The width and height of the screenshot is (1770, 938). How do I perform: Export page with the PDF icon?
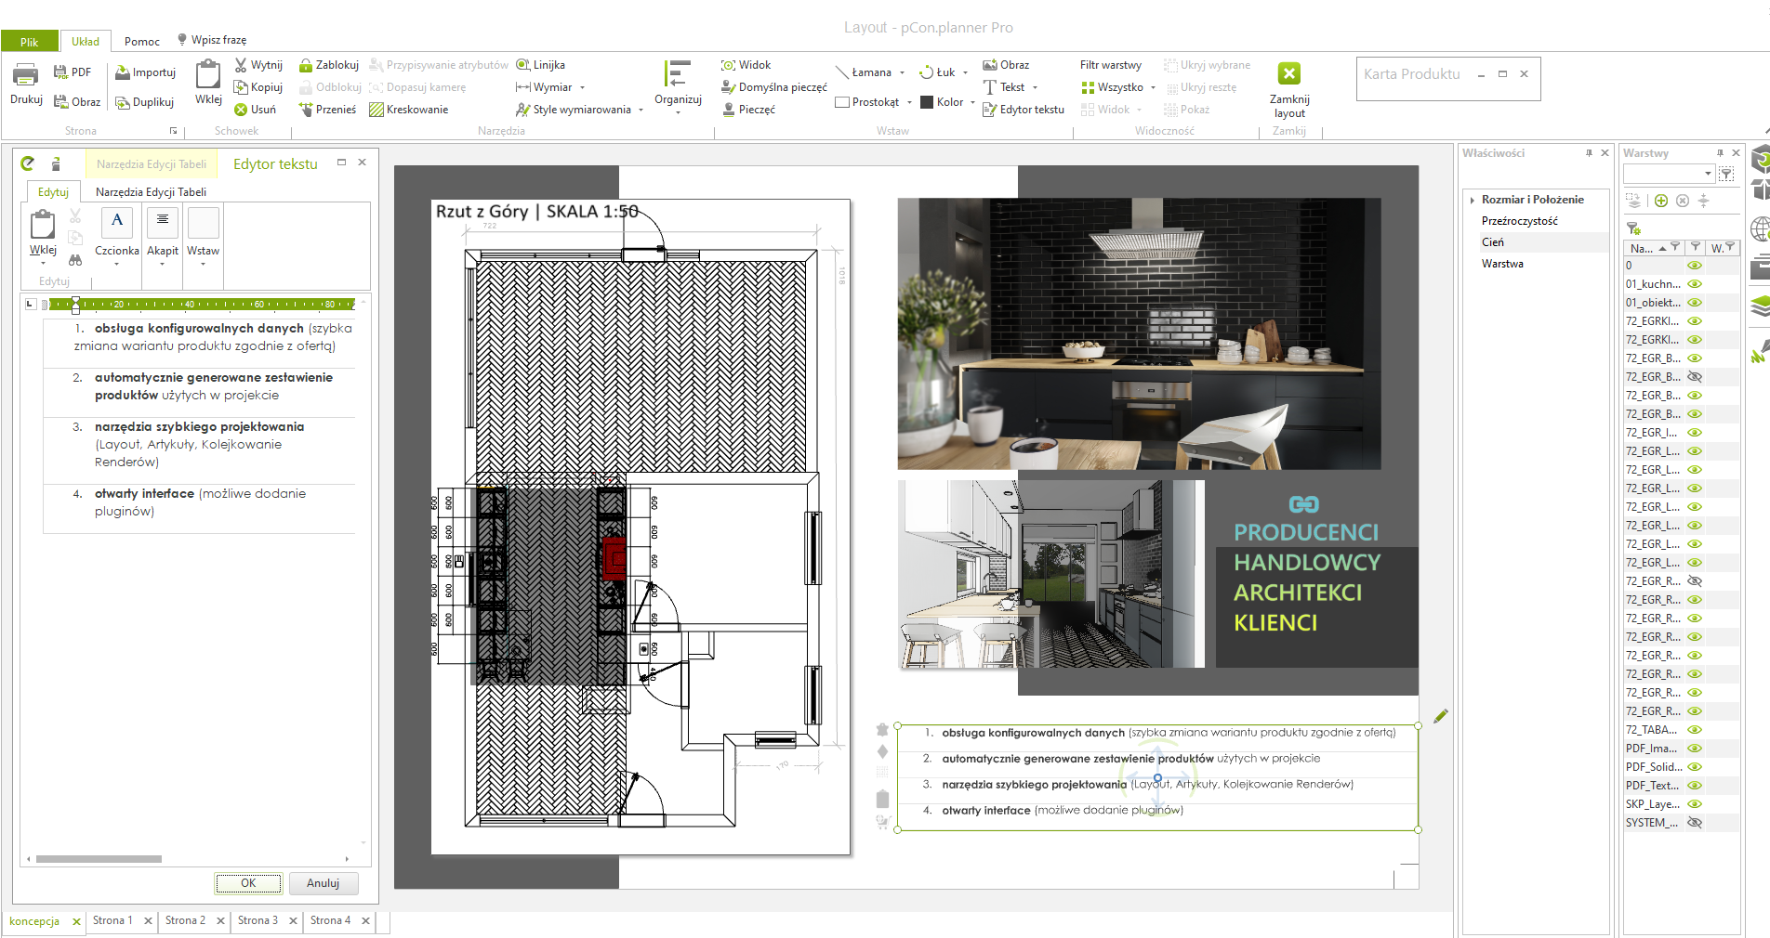[x=60, y=72]
